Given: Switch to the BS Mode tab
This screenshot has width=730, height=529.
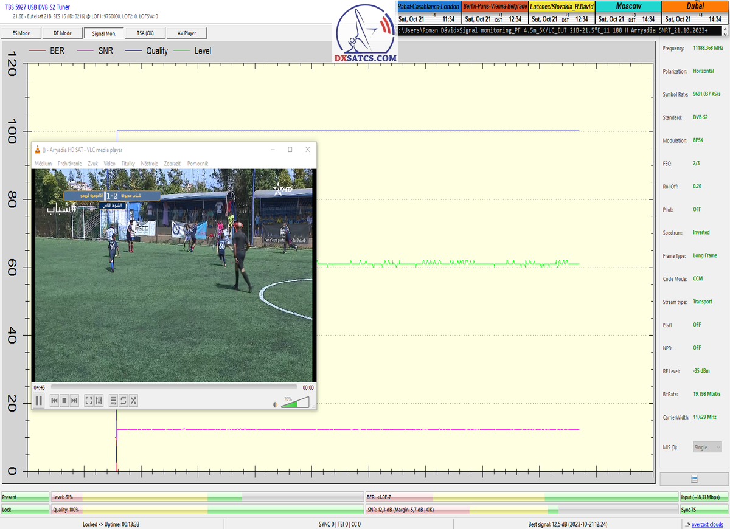Looking at the screenshot, I should pyautogui.click(x=22, y=33).
